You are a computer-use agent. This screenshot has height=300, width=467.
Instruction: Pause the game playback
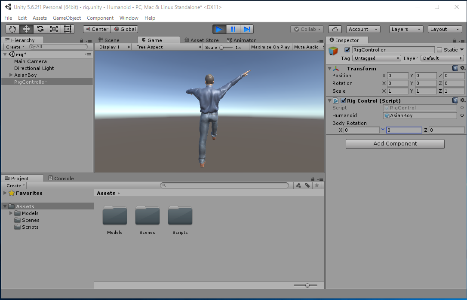click(233, 29)
